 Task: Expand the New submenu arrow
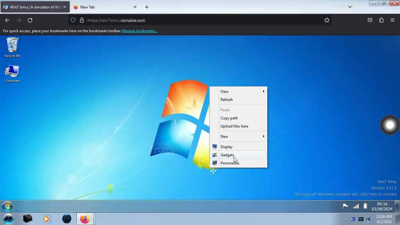pos(263,136)
